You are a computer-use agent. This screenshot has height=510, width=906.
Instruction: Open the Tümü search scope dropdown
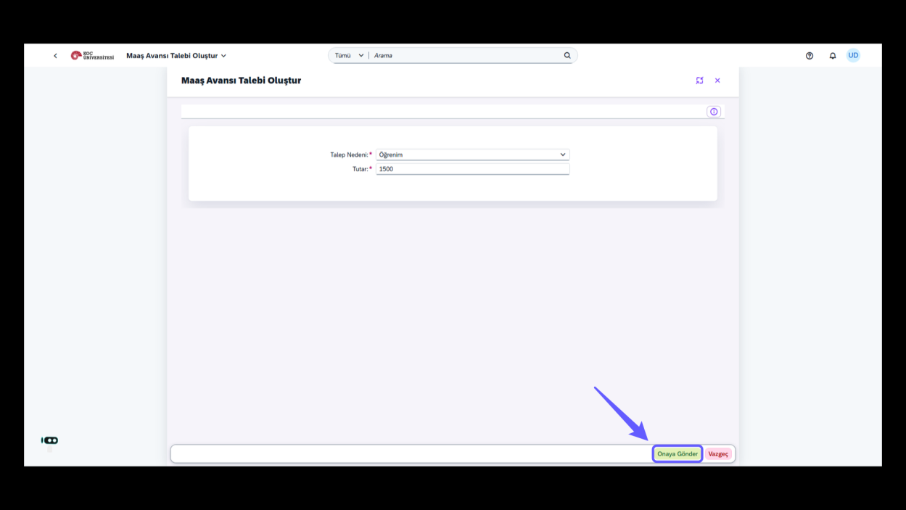(x=349, y=56)
